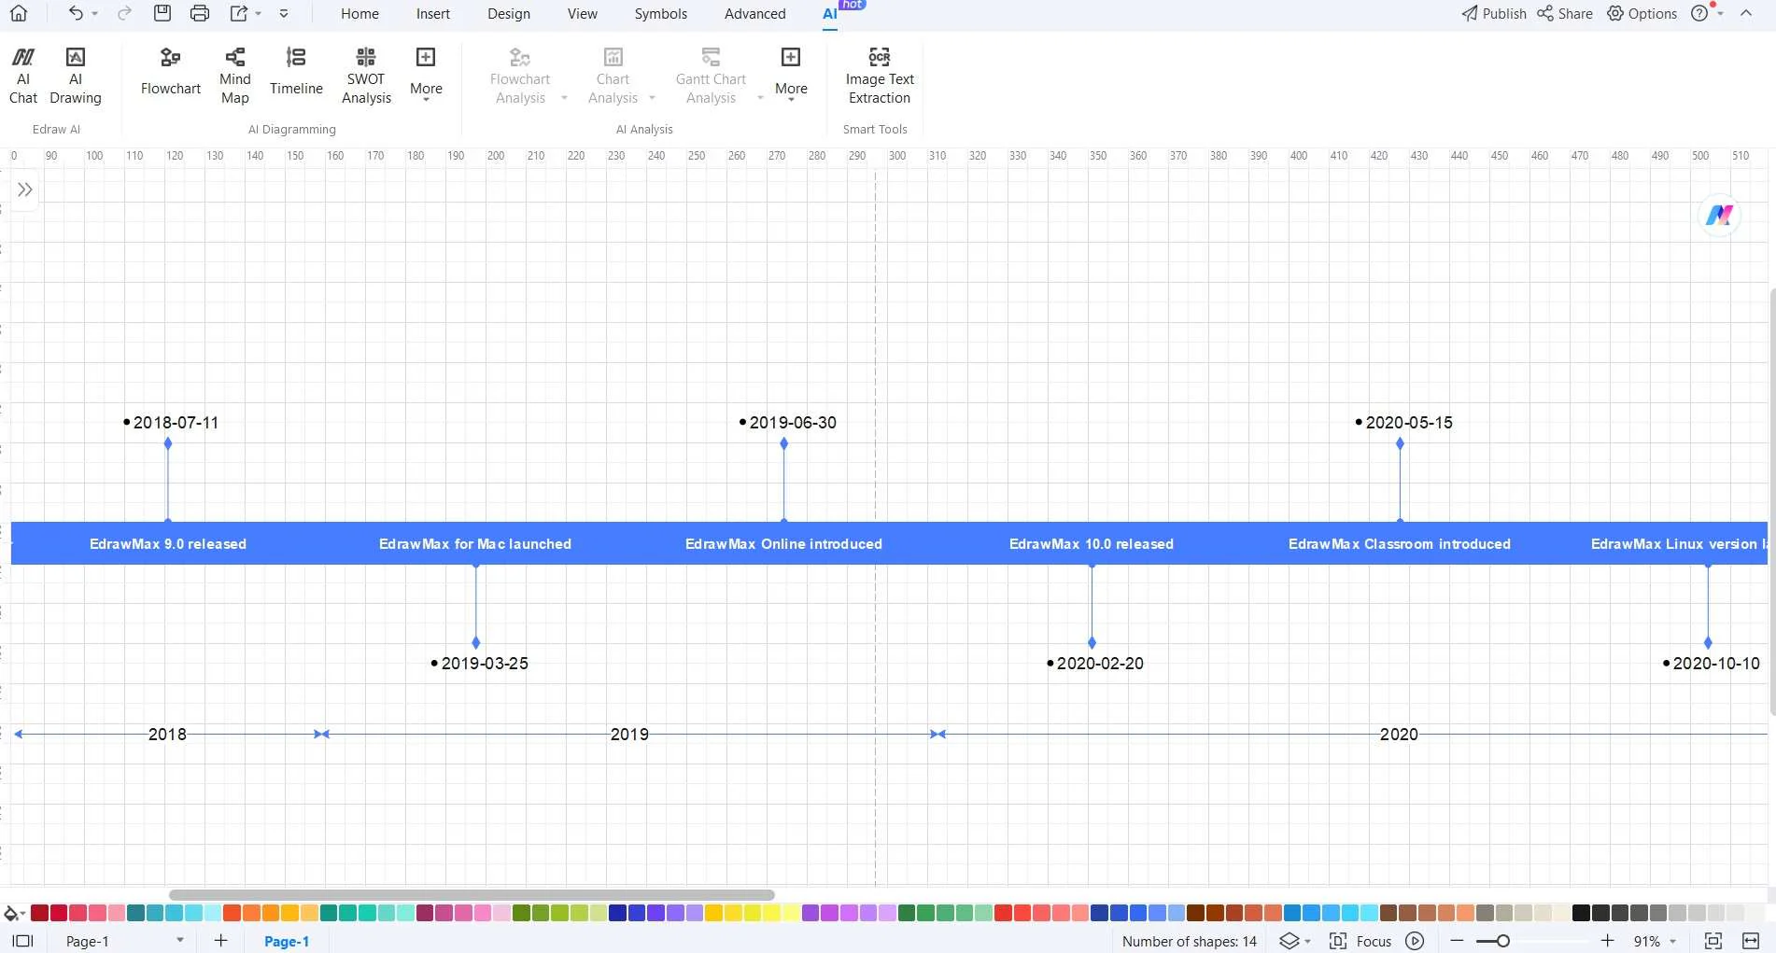Open the zoom percentage dropdown
Image resolution: width=1776 pixels, height=953 pixels.
tap(1672, 942)
